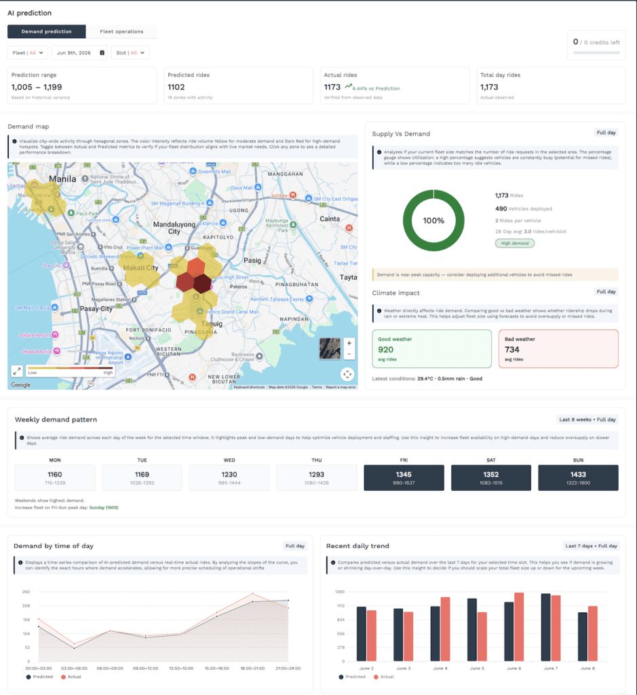Viewport: 637px width, 695px height.
Task: Zoom out on the demand map
Action: click(349, 354)
